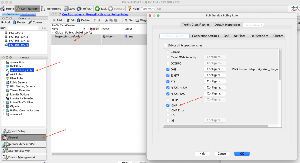300x163 pixels.
Task: Open the Traffic Classification tab
Action: click(x=196, y=25)
